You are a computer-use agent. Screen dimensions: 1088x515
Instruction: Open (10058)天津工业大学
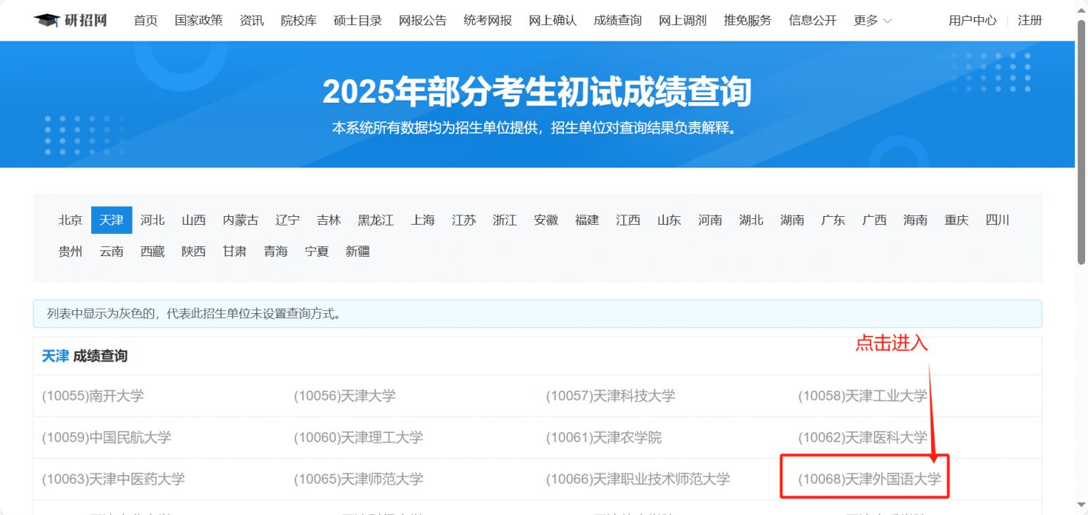(x=863, y=396)
